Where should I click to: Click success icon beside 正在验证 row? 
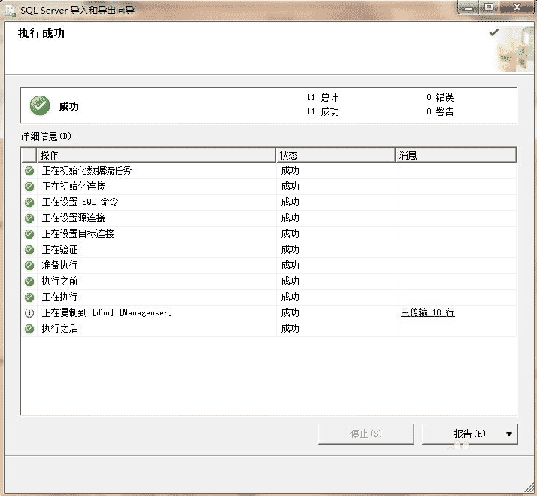(x=29, y=250)
